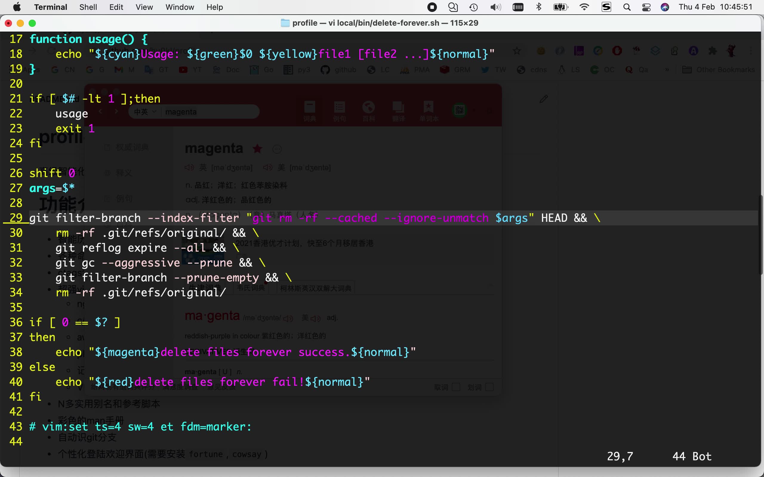Screen dimensions: 764x477
Task: Click the Screen Recording stop button
Action: coord(432,7)
